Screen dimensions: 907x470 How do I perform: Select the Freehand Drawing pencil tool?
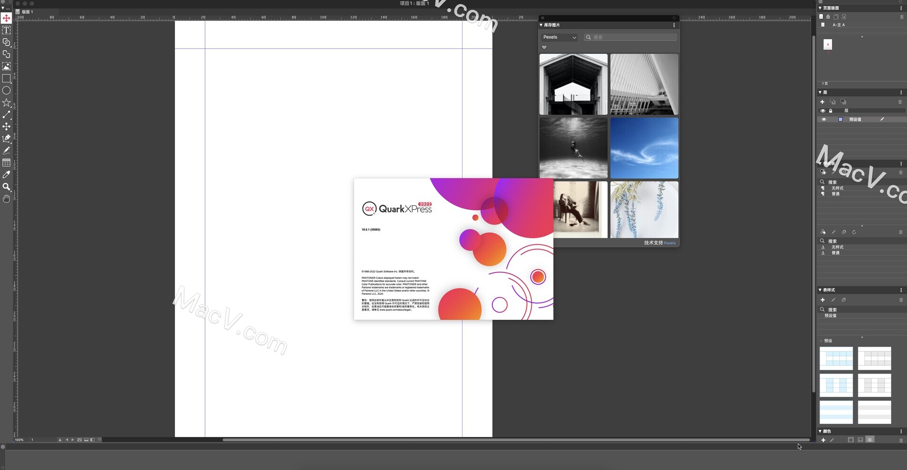(6, 151)
